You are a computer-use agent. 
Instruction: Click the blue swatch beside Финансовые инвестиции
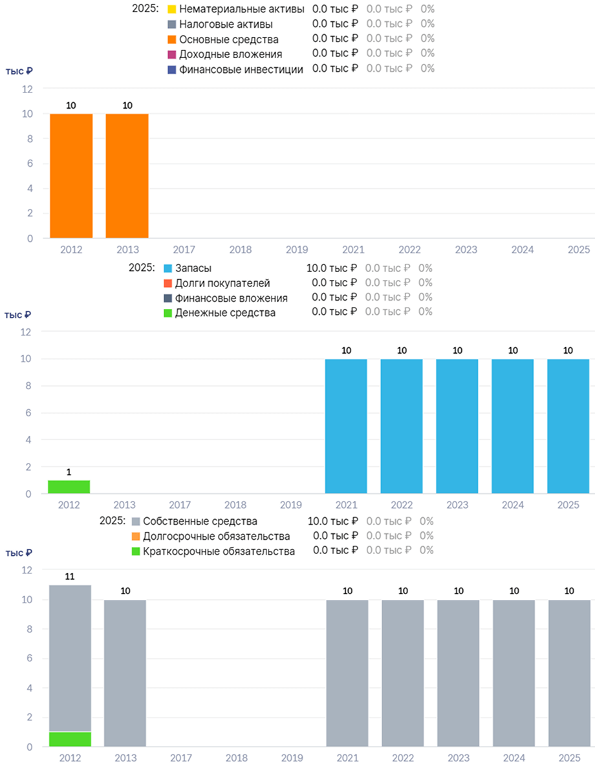pyautogui.click(x=171, y=70)
